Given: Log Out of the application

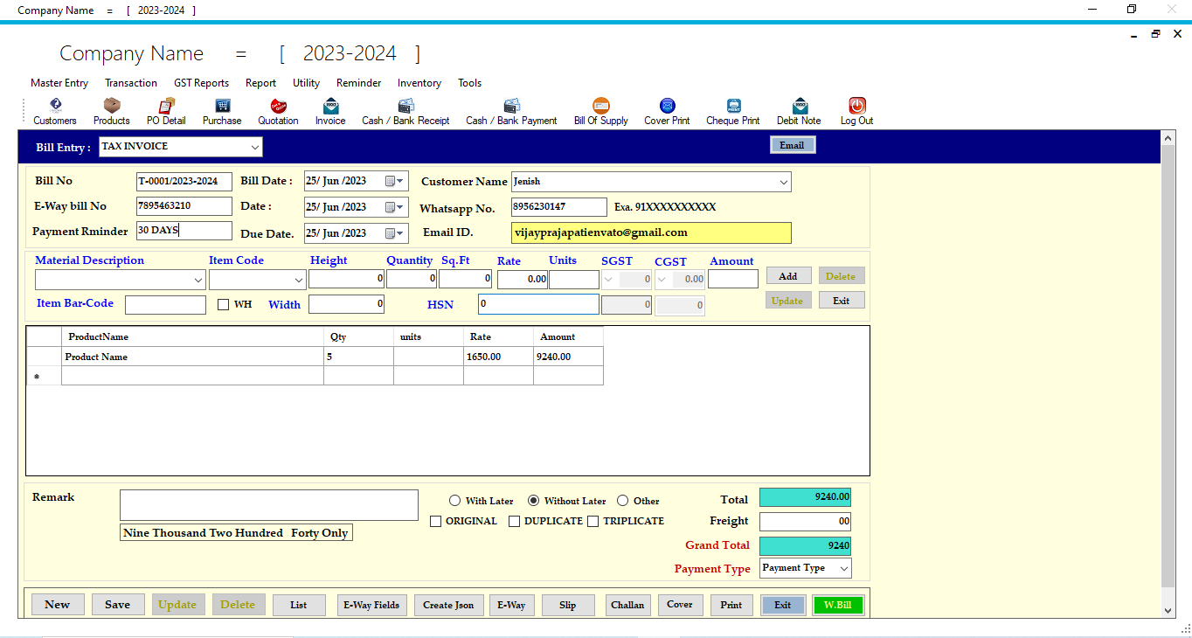Looking at the screenshot, I should (x=856, y=111).
